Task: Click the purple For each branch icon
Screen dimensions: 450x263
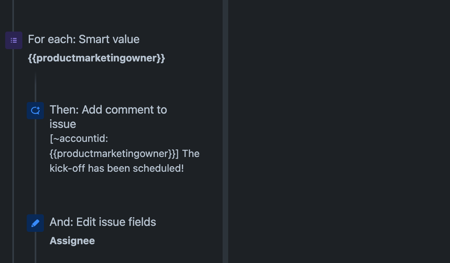Action: (14, 40)
